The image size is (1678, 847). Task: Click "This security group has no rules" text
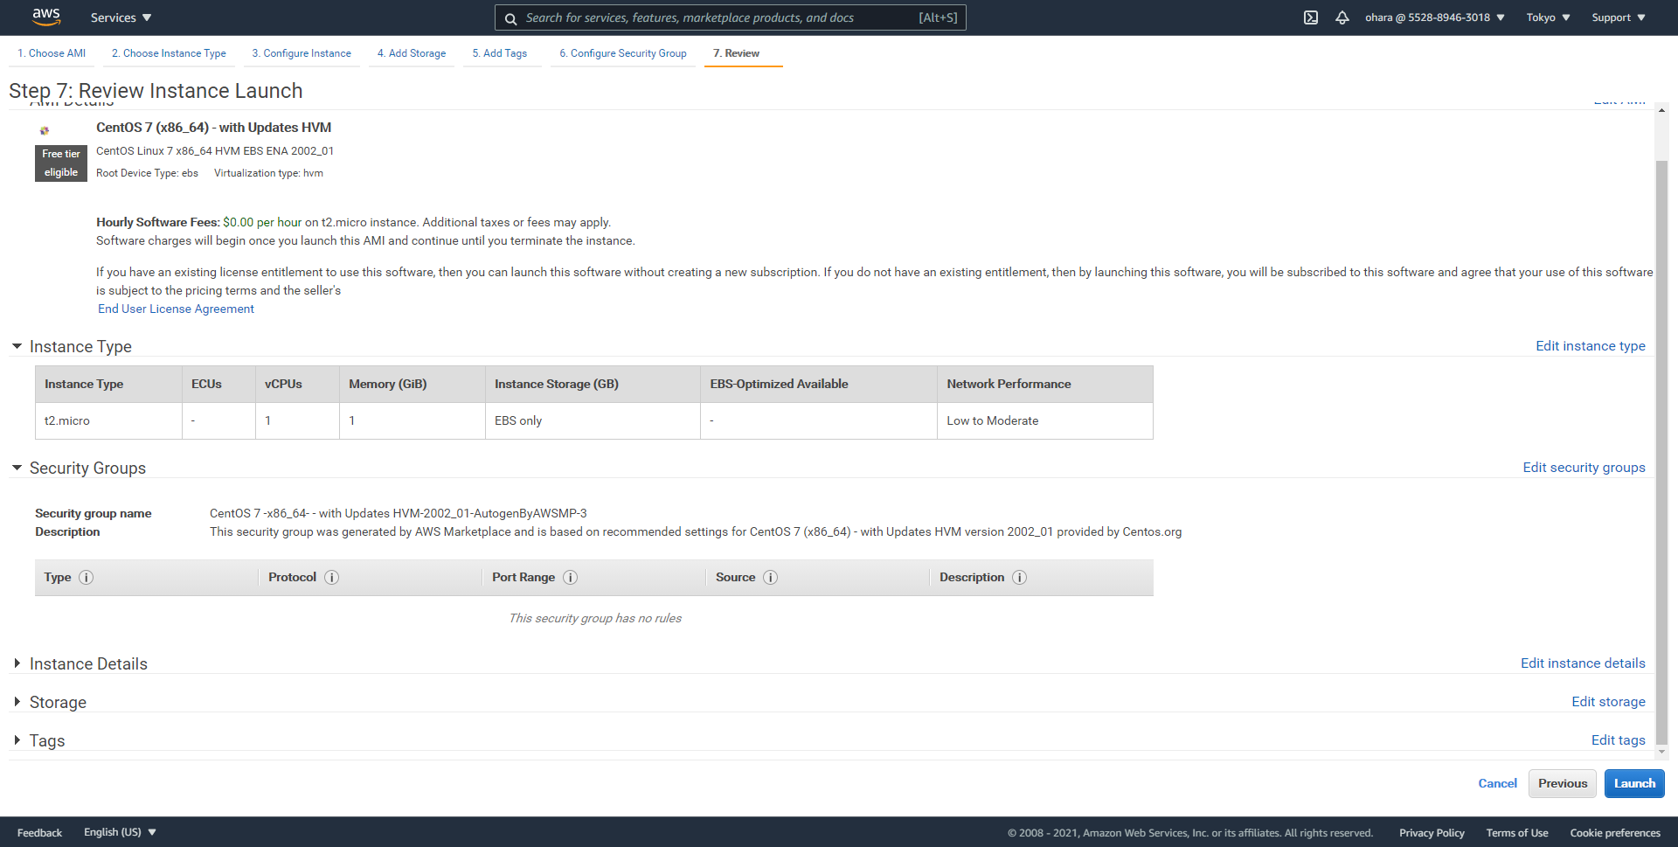tap(595, 618)
